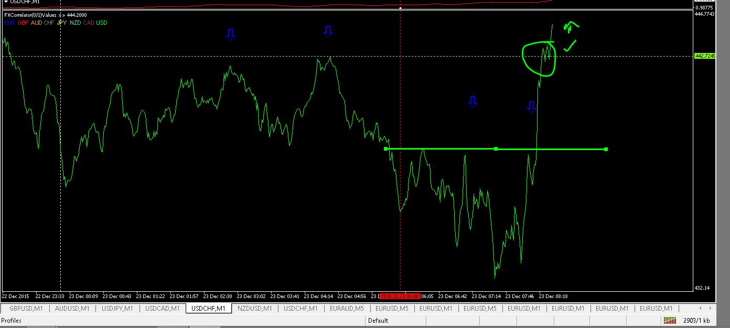Click the 444.7743 scale maximum value
This screenshot has width=730, height=328.
click(704, 14)
